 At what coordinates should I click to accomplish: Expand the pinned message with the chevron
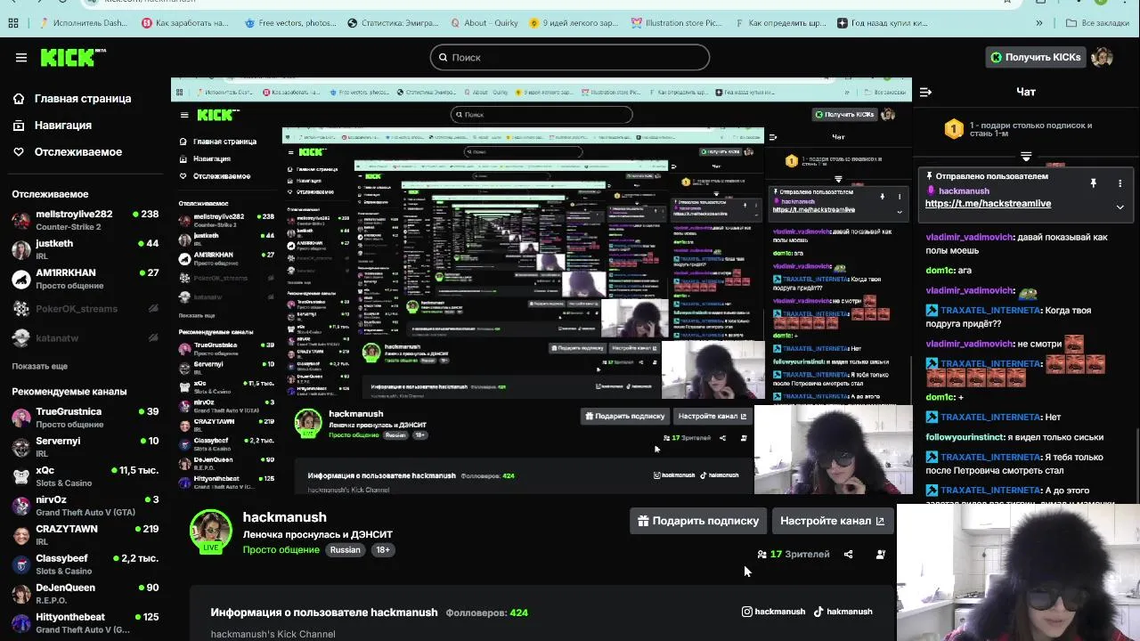[1120, 207]
